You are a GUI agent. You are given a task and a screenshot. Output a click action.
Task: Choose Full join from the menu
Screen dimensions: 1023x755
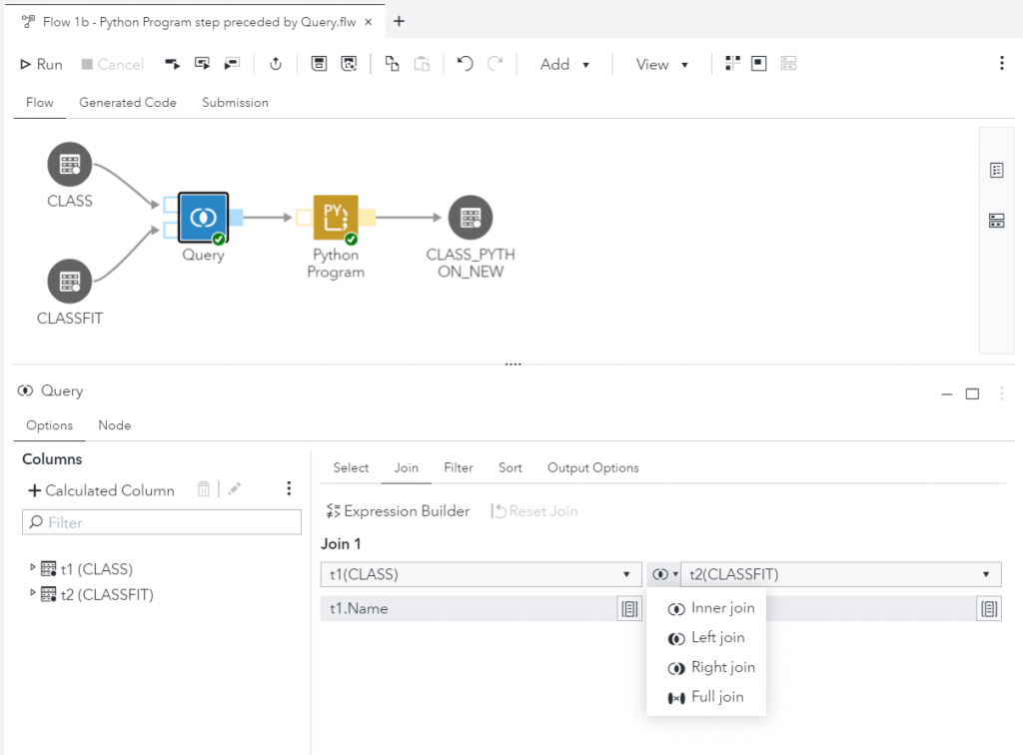(716, 697)
